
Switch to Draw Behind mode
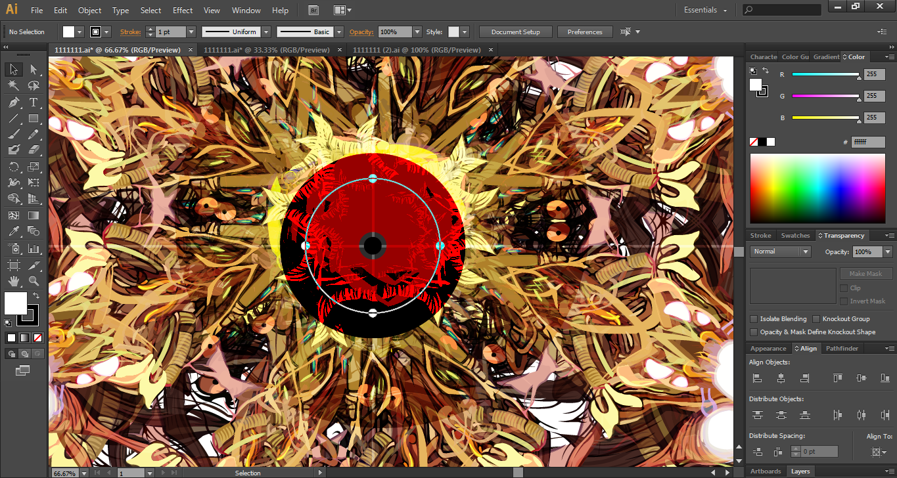click(x=24, y=354)
